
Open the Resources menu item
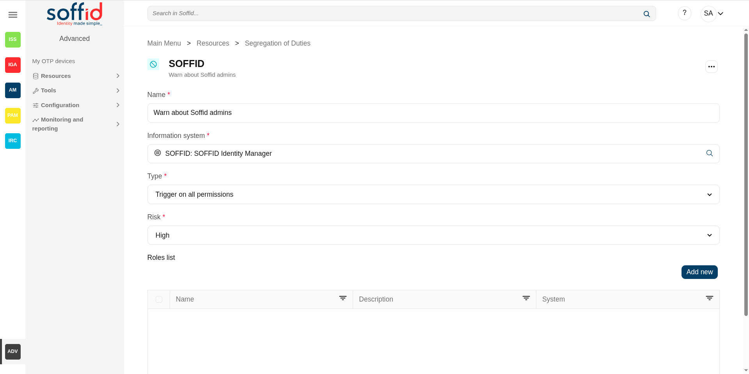pos(56,76)
